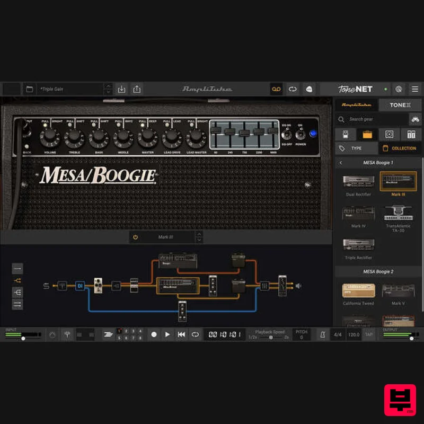Flip the EQ ON/OFF switch on the amp
The image size is (424, 424).
coord(287,134)
